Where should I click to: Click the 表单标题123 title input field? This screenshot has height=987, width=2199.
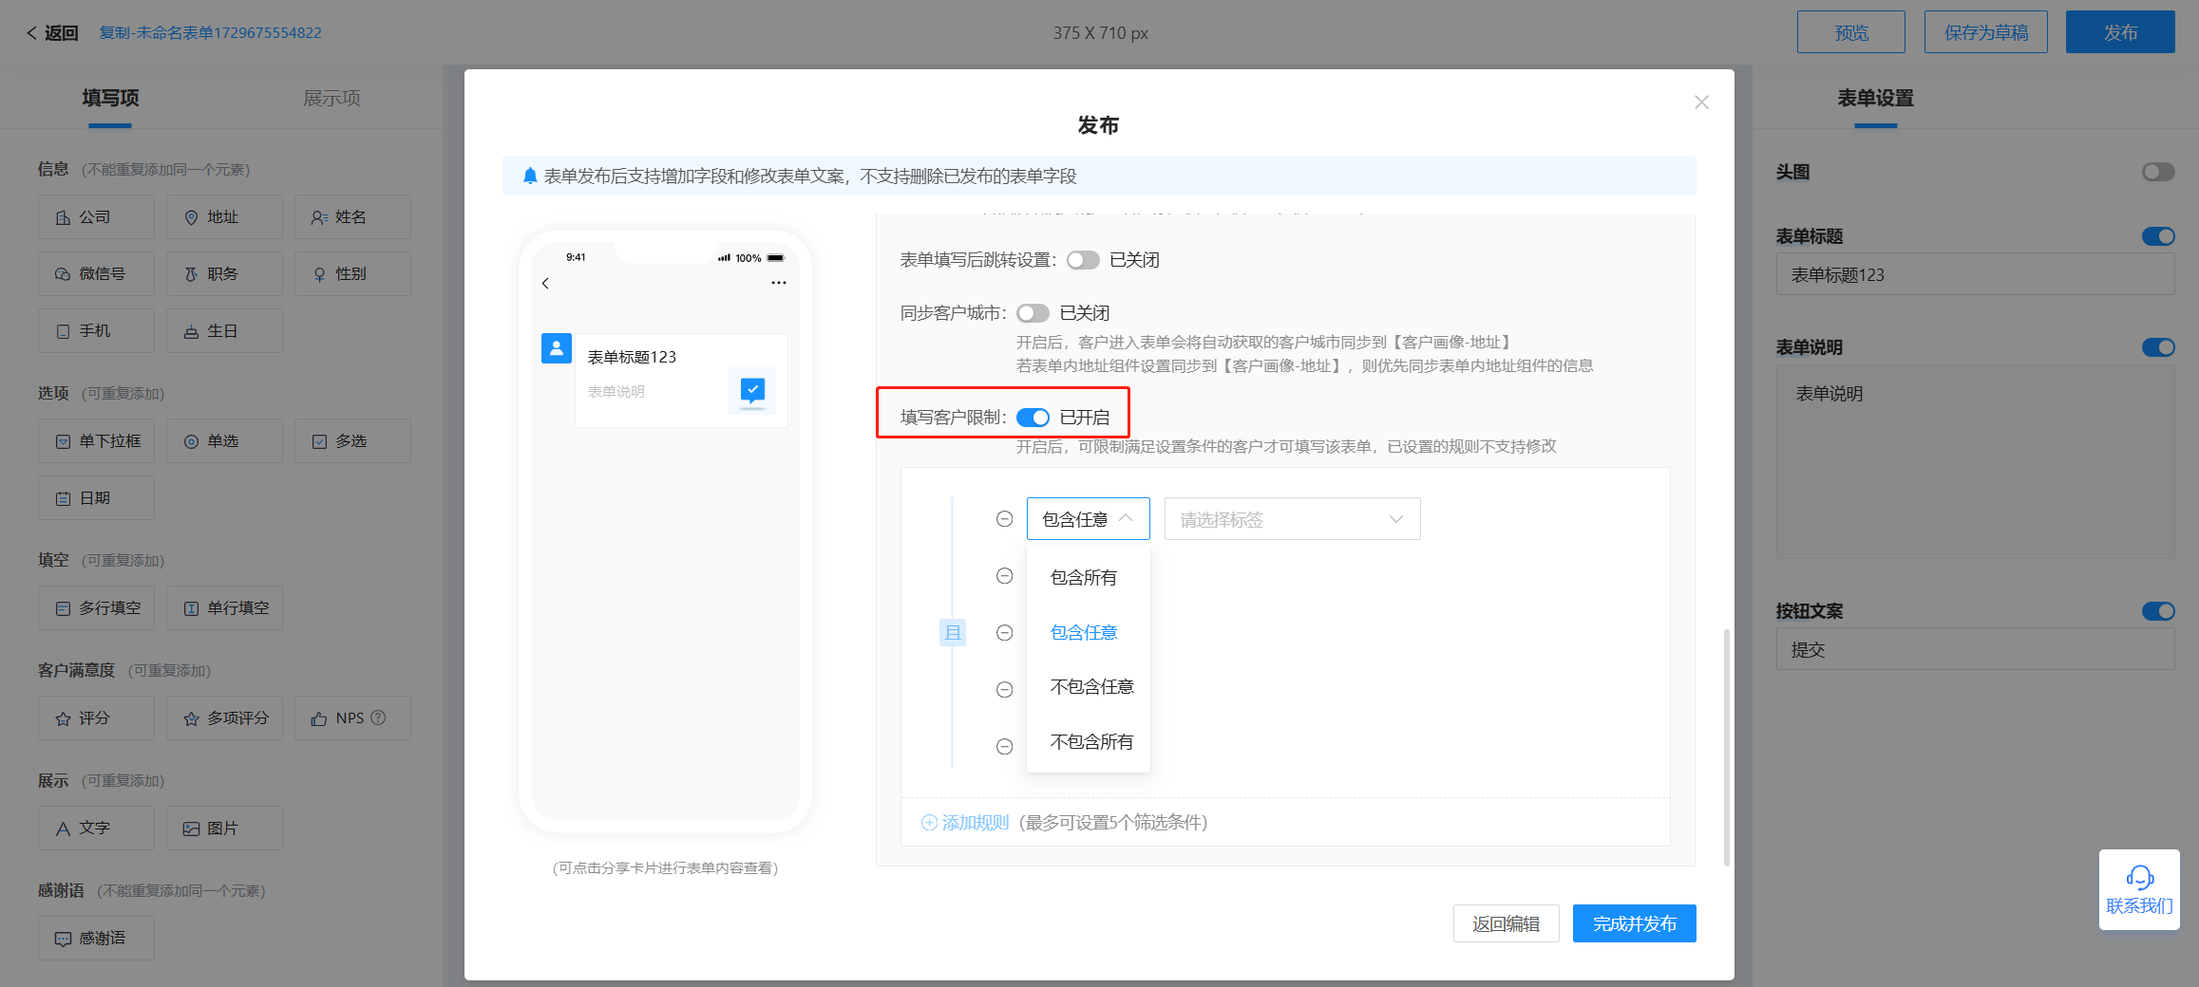pos(1975,275)
